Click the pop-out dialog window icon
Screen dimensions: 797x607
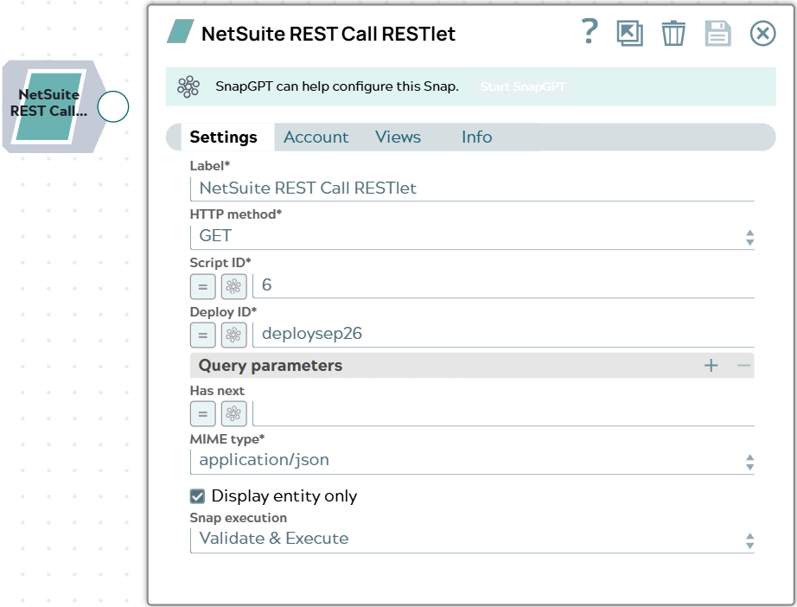630,34
